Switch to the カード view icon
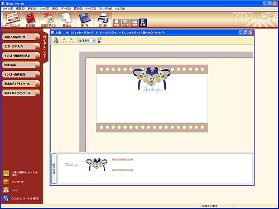 coord(125,23)
